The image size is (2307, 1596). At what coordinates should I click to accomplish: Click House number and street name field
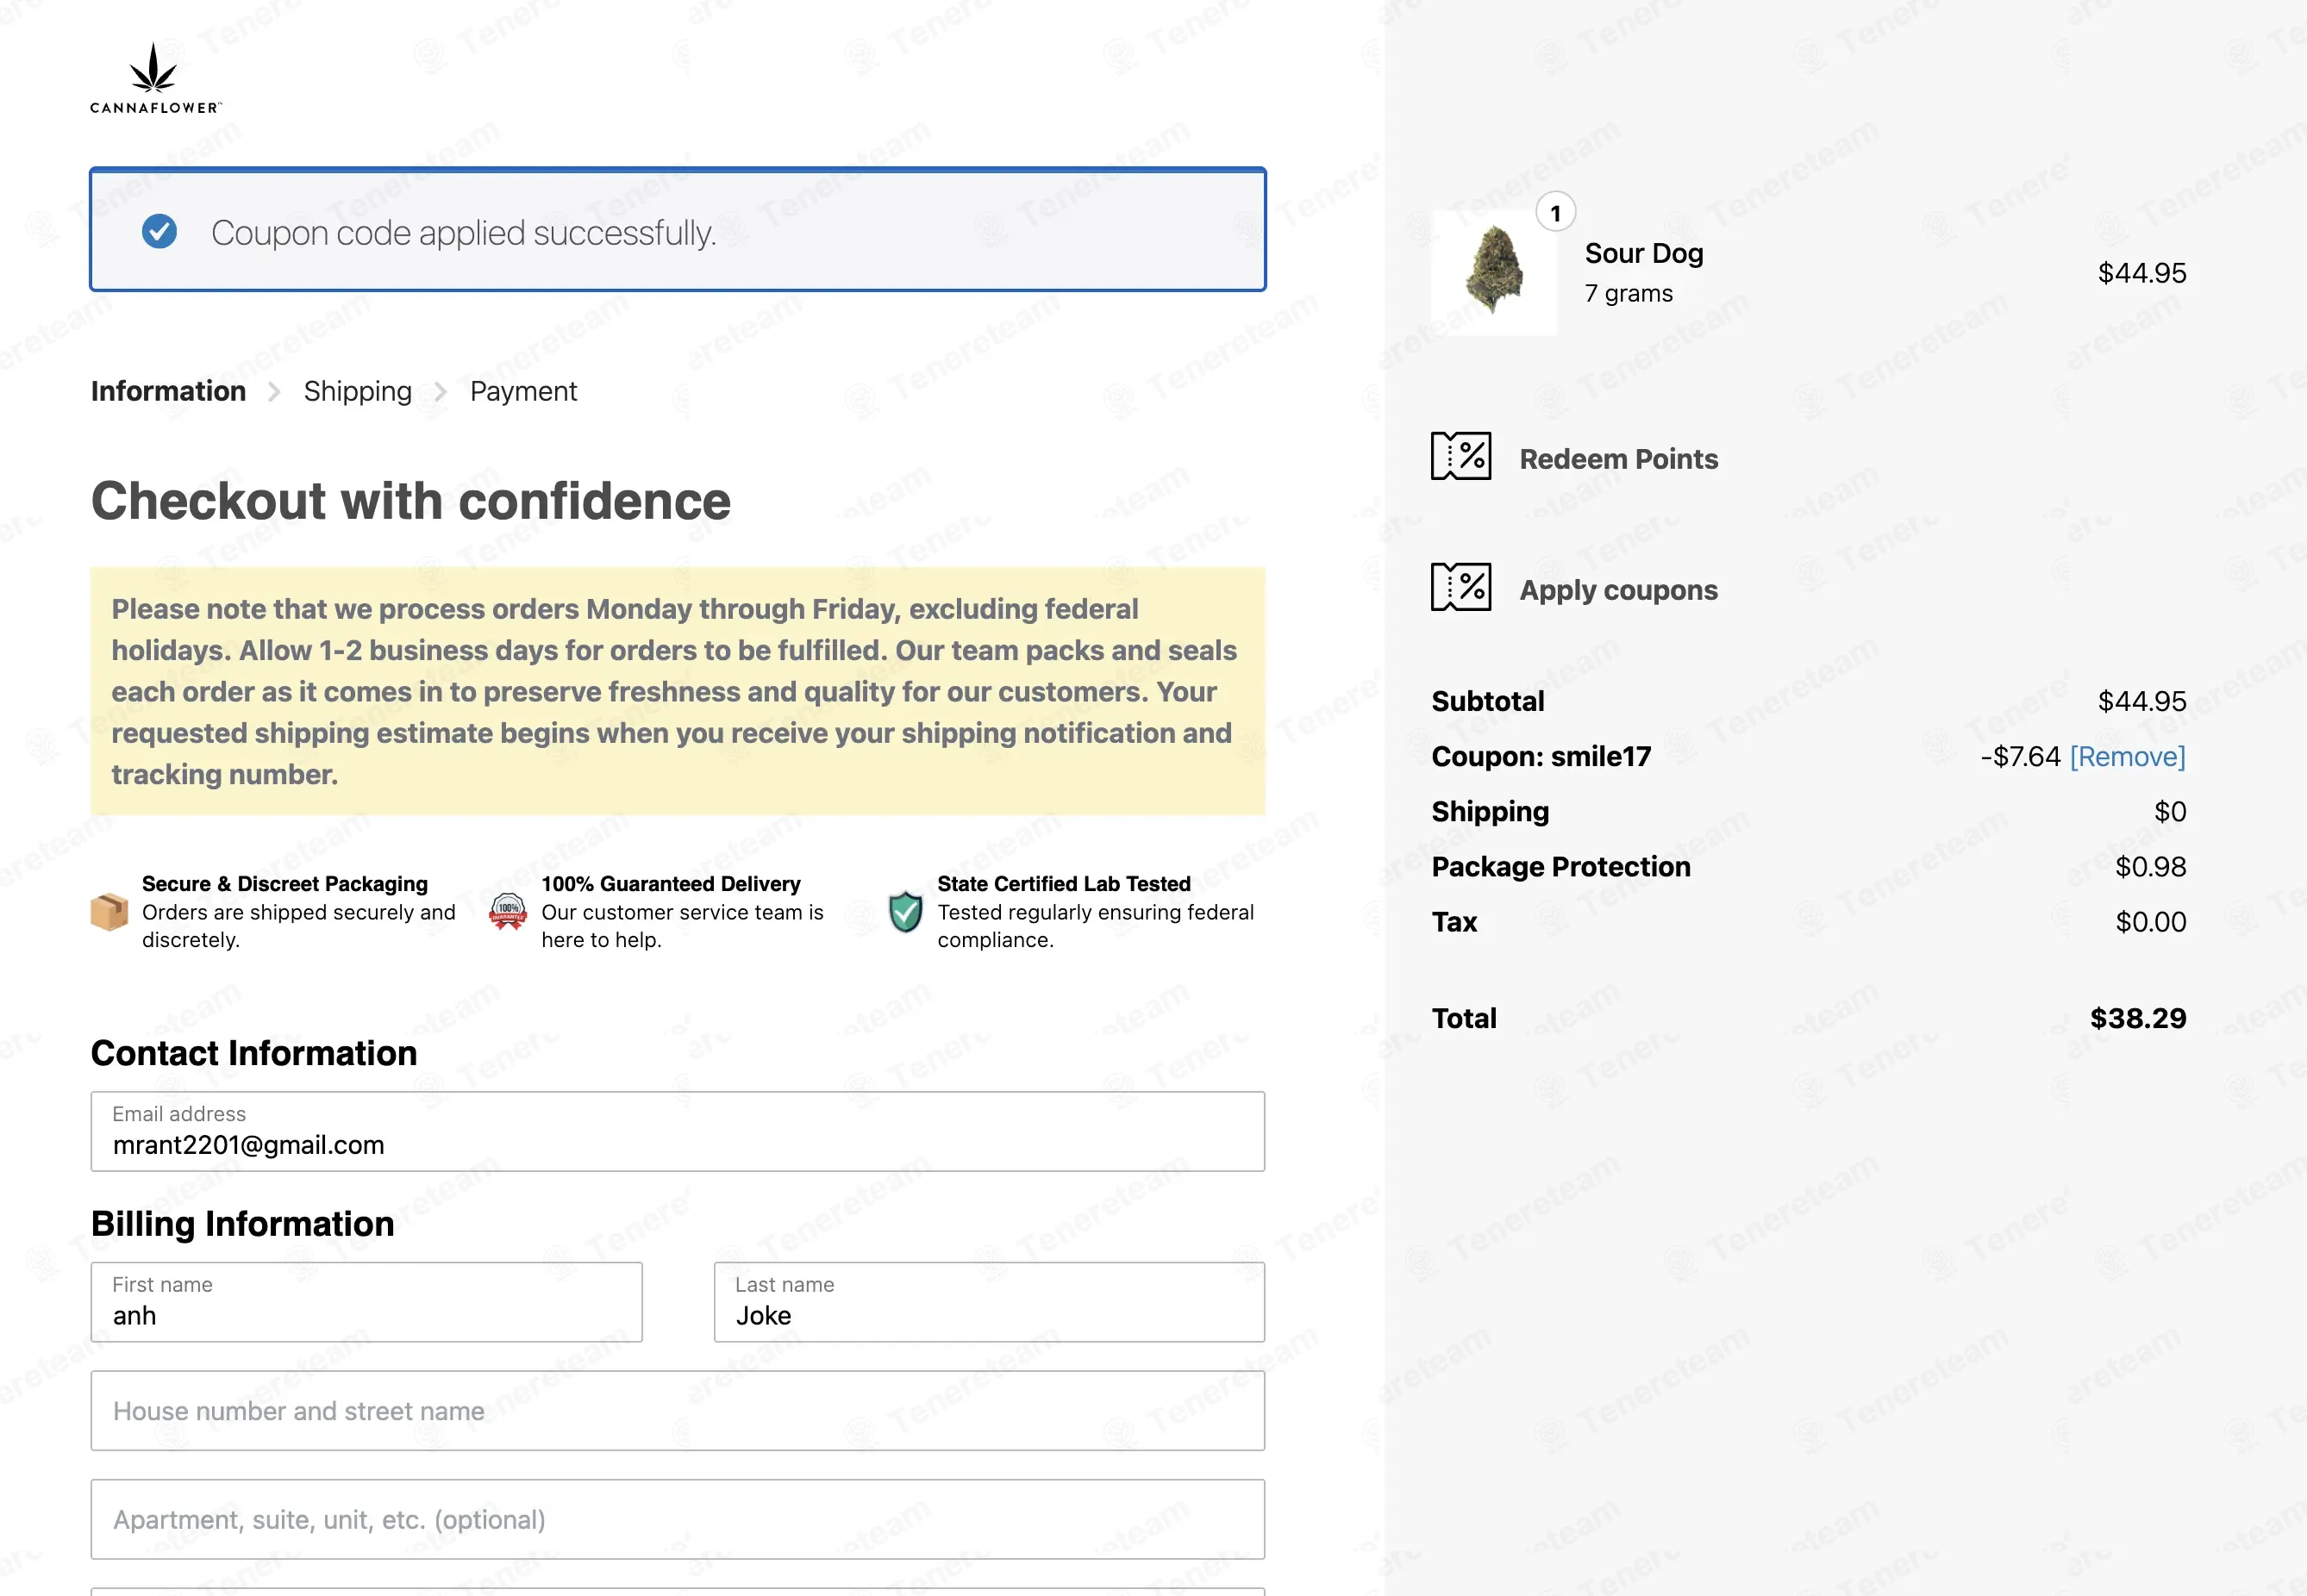tap(678, 1411)
